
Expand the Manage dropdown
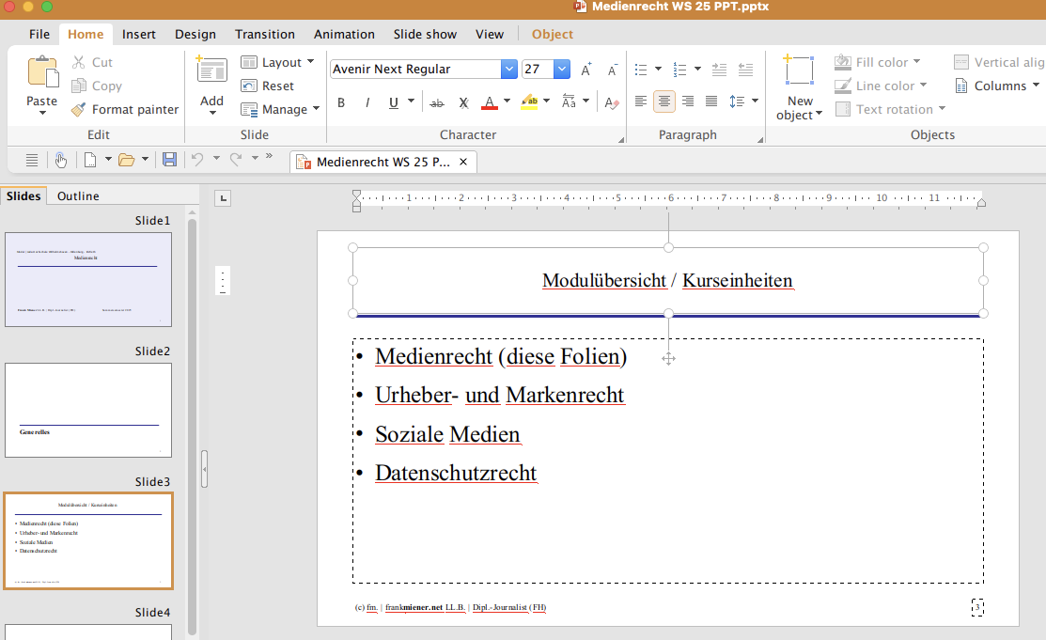(316, 108)
